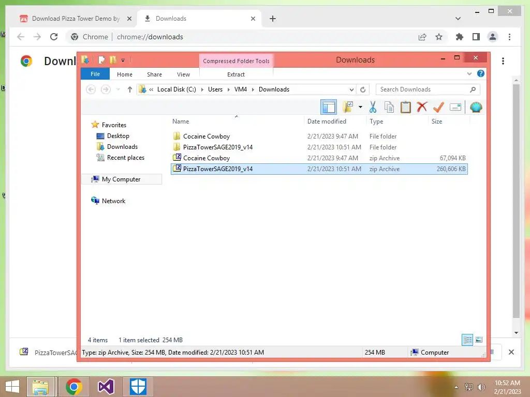Toggle Chrome side panel icon

point(476,37)
